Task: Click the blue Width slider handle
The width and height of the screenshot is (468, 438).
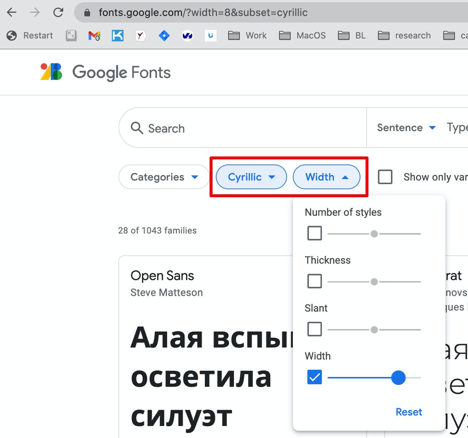Action: (x=398, y=377)
